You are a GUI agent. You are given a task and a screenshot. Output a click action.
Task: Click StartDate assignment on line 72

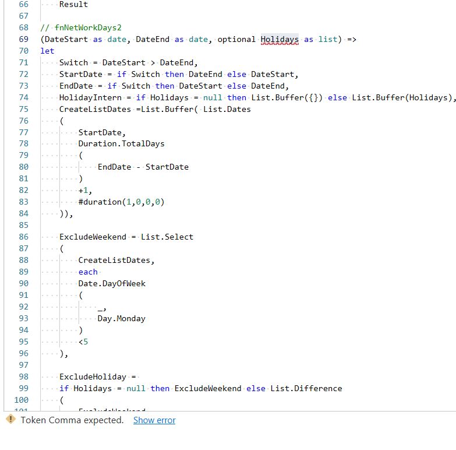(81, 74)
